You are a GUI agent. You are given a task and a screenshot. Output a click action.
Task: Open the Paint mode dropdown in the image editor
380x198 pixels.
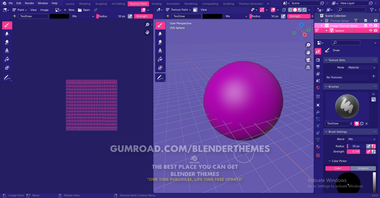[x=19, y=10]
